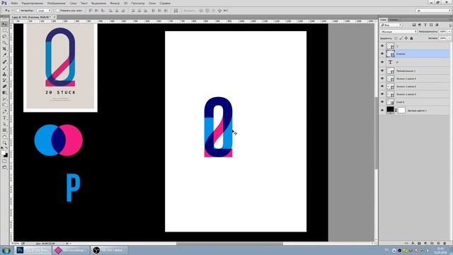The width and height of the screenshot is (453, 255).
Task: Select the Horizontal Type tool
Action: click(x=4, y=118)
